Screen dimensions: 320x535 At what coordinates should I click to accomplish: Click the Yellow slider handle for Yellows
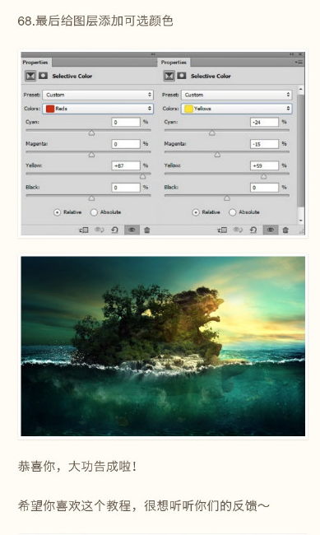pos(263,176)
